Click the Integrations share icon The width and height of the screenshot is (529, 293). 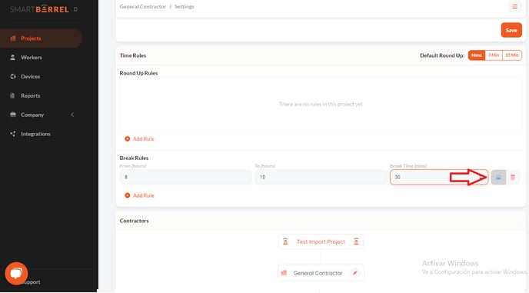[x=13, y=134]
